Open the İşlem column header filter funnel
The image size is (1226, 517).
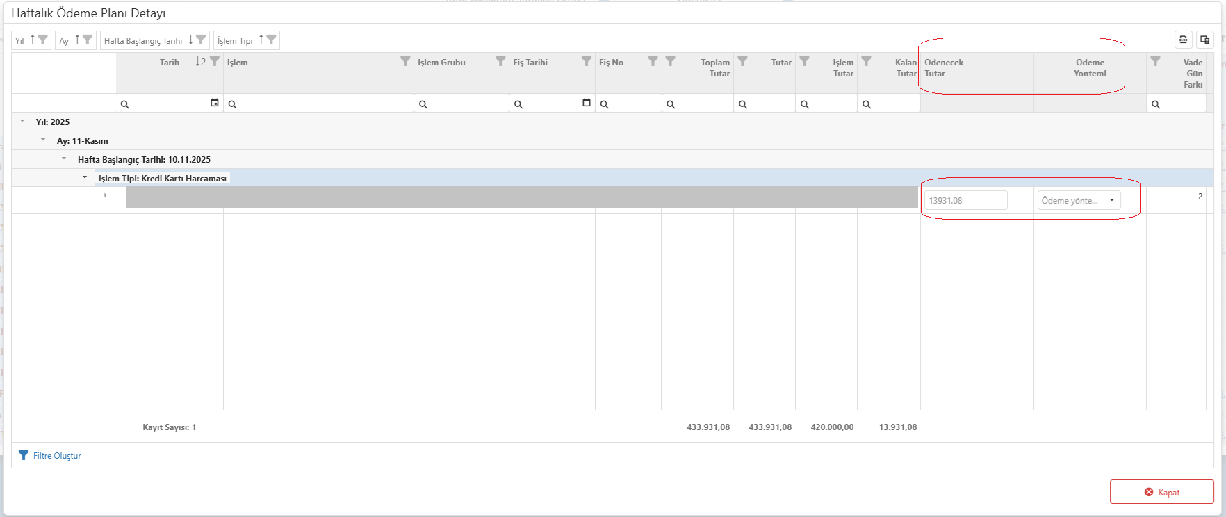click(405, 61)
